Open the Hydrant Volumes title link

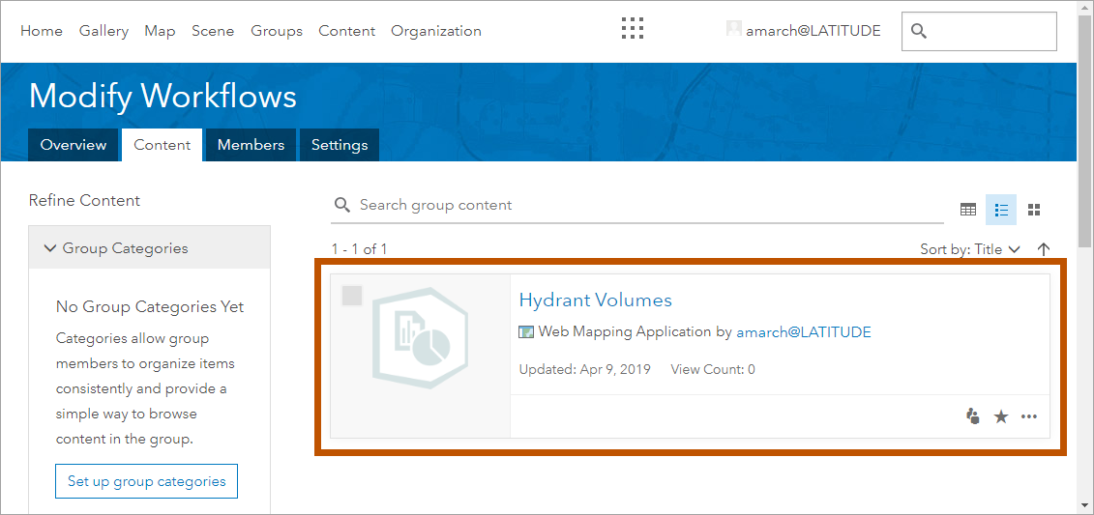(595, 300)
